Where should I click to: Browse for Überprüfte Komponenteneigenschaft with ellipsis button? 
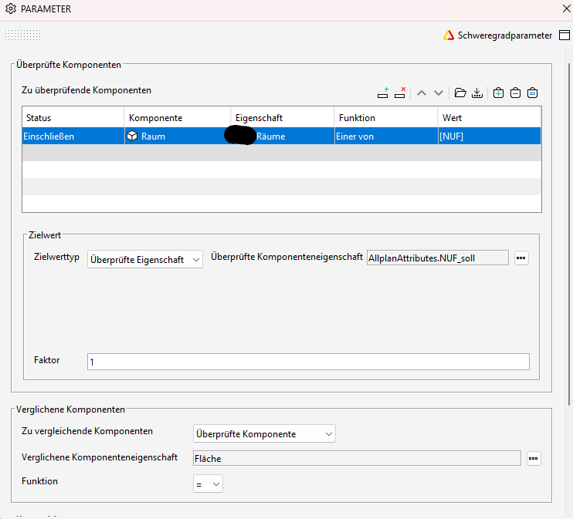521,258
